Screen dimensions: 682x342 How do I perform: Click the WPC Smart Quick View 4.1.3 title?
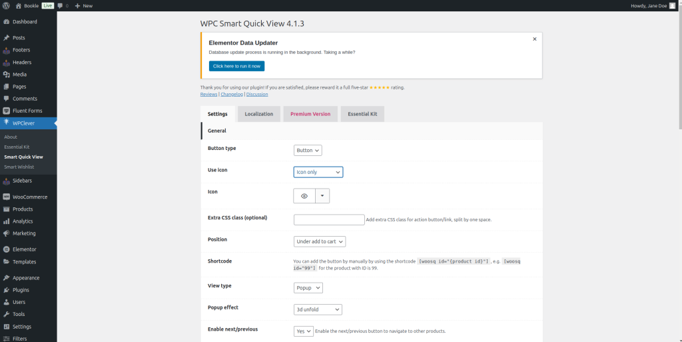pos(252,24)
